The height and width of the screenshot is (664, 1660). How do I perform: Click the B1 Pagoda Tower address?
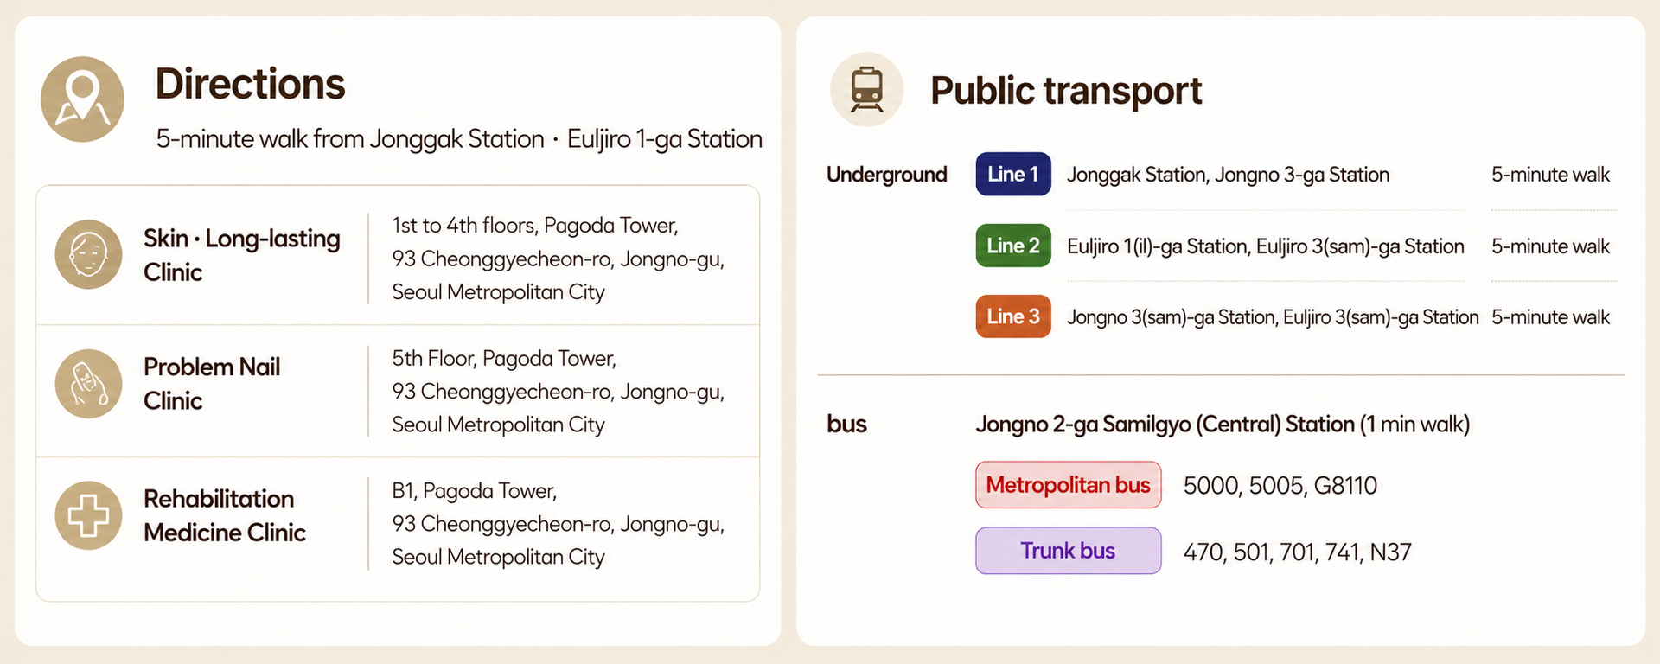tap(558, 524)
